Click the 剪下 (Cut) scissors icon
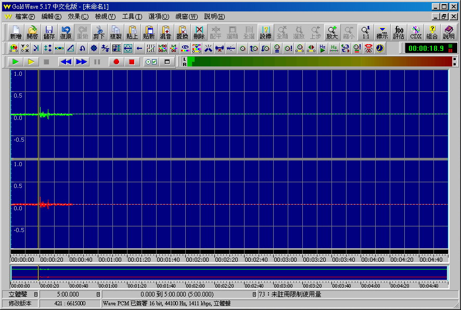 (x=99, y=32)
